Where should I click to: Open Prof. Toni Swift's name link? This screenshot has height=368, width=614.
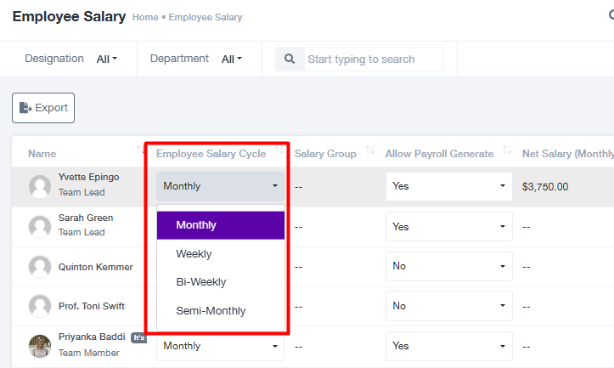coord(91,306)
